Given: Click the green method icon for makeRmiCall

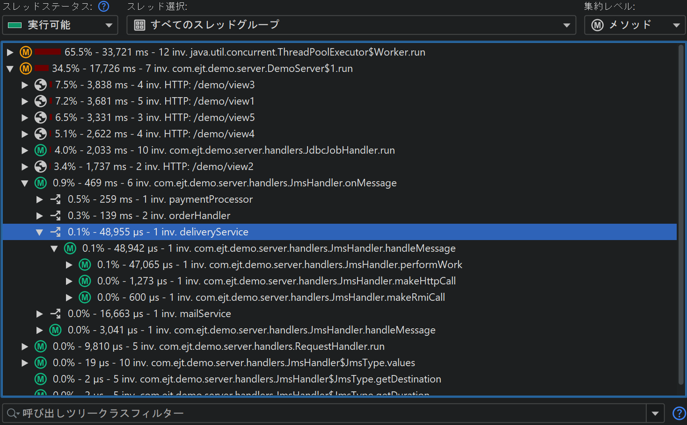Looking at the screenshot, I should [85, 297].
